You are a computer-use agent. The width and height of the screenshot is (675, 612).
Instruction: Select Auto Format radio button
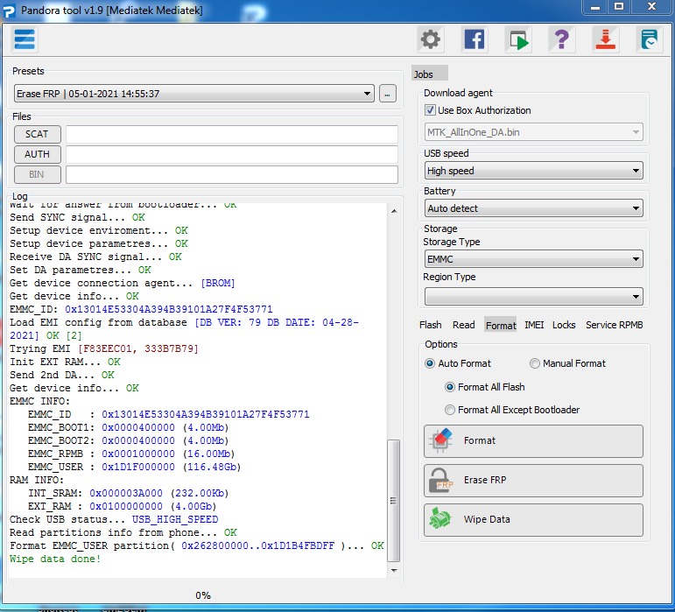(430, 363)
